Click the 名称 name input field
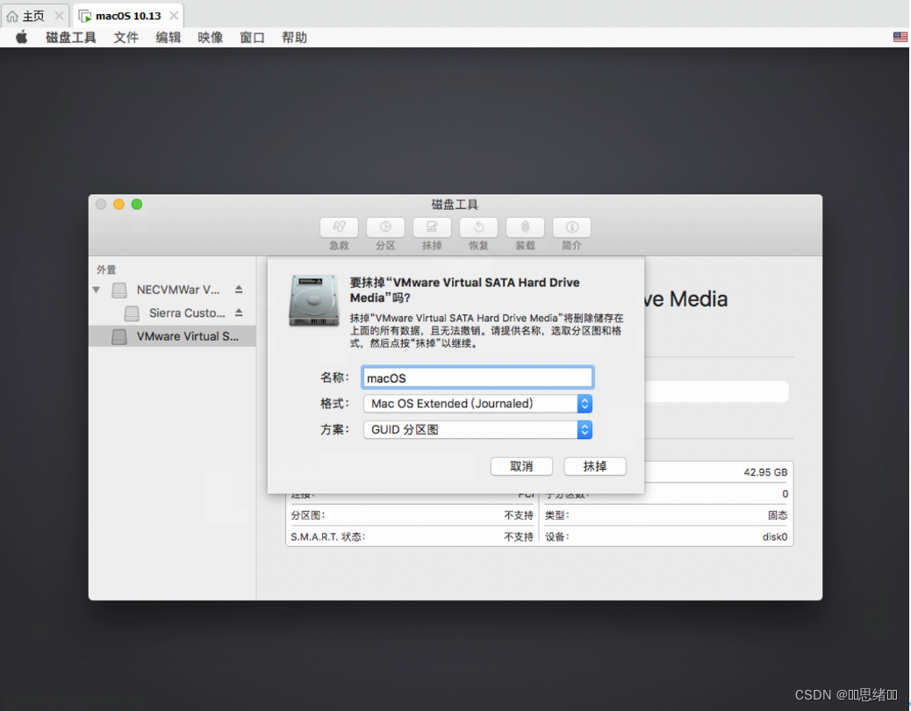Viewport: 911px width, 711px height. point(477,377)
